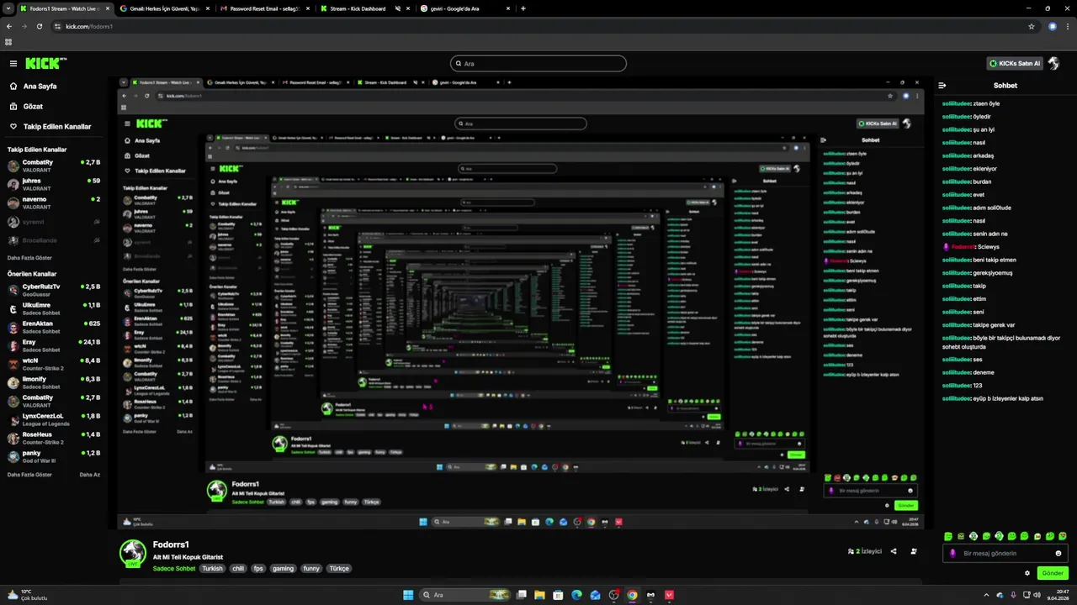Click the Turkish tag under the outermost stream title
The width and height of the screenshot is (1077, 605).
coord(213,569)
